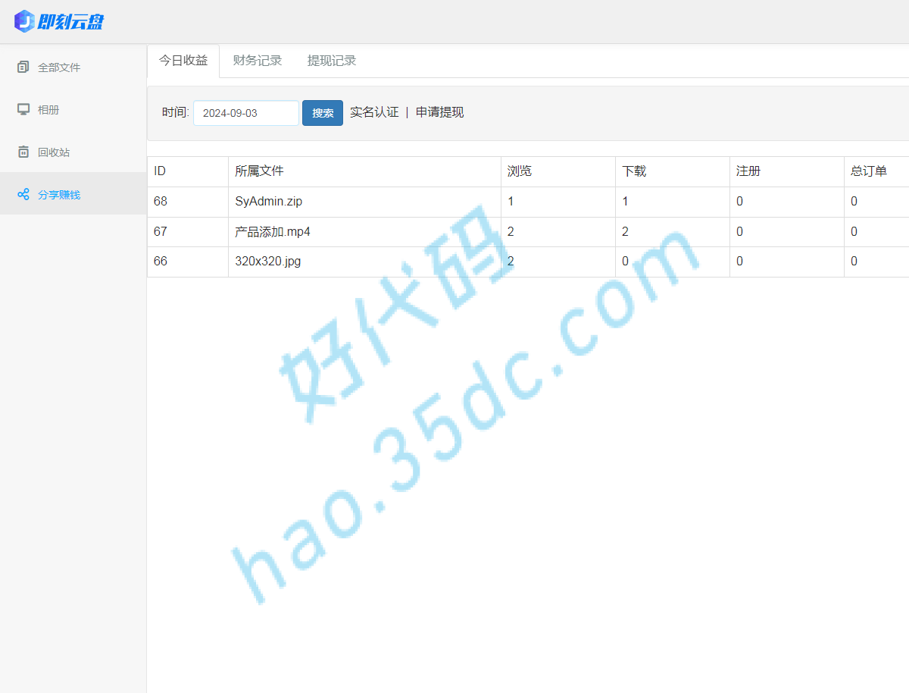Switch to the 提现记录 tab
Screen dimensions: 909x693
click(332, 61)
